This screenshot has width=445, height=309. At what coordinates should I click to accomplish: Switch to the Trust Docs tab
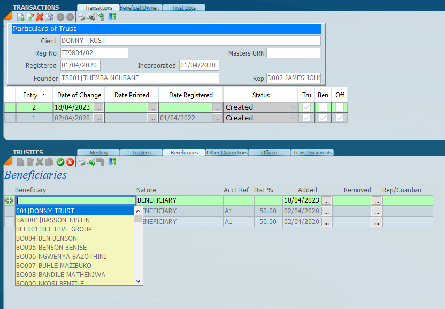(183, 7)
